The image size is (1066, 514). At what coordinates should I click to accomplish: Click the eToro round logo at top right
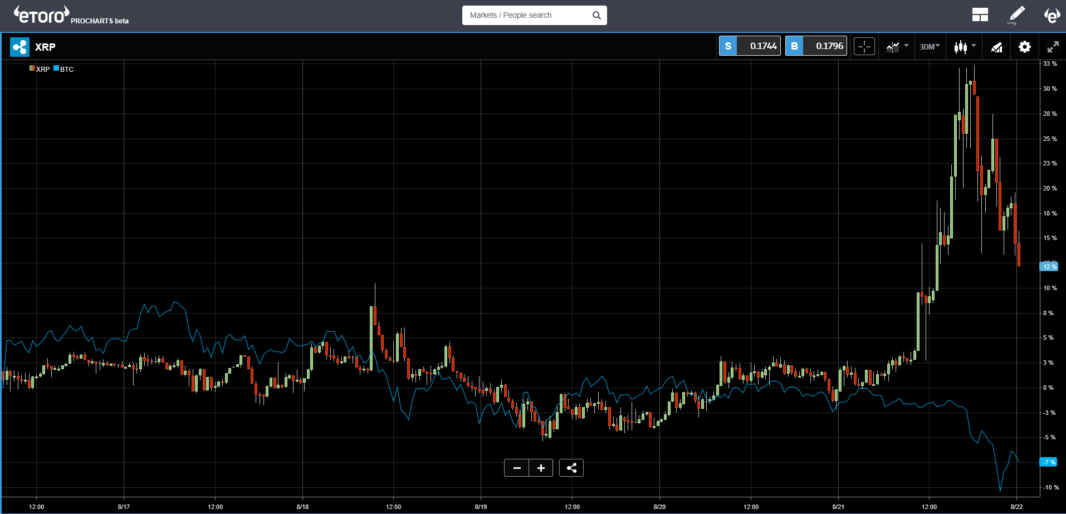[1052, 15]
